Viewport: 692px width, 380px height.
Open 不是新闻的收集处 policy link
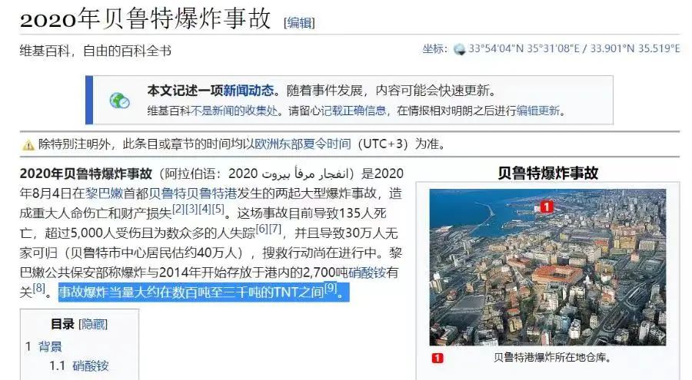[x=234, y=111]
